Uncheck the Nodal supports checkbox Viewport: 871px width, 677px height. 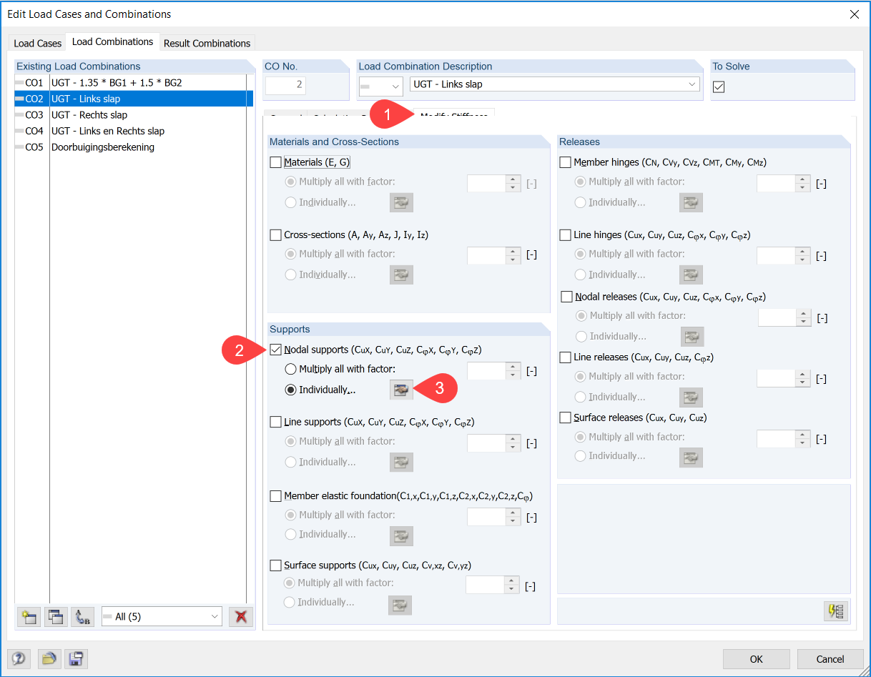coord(276,350)
